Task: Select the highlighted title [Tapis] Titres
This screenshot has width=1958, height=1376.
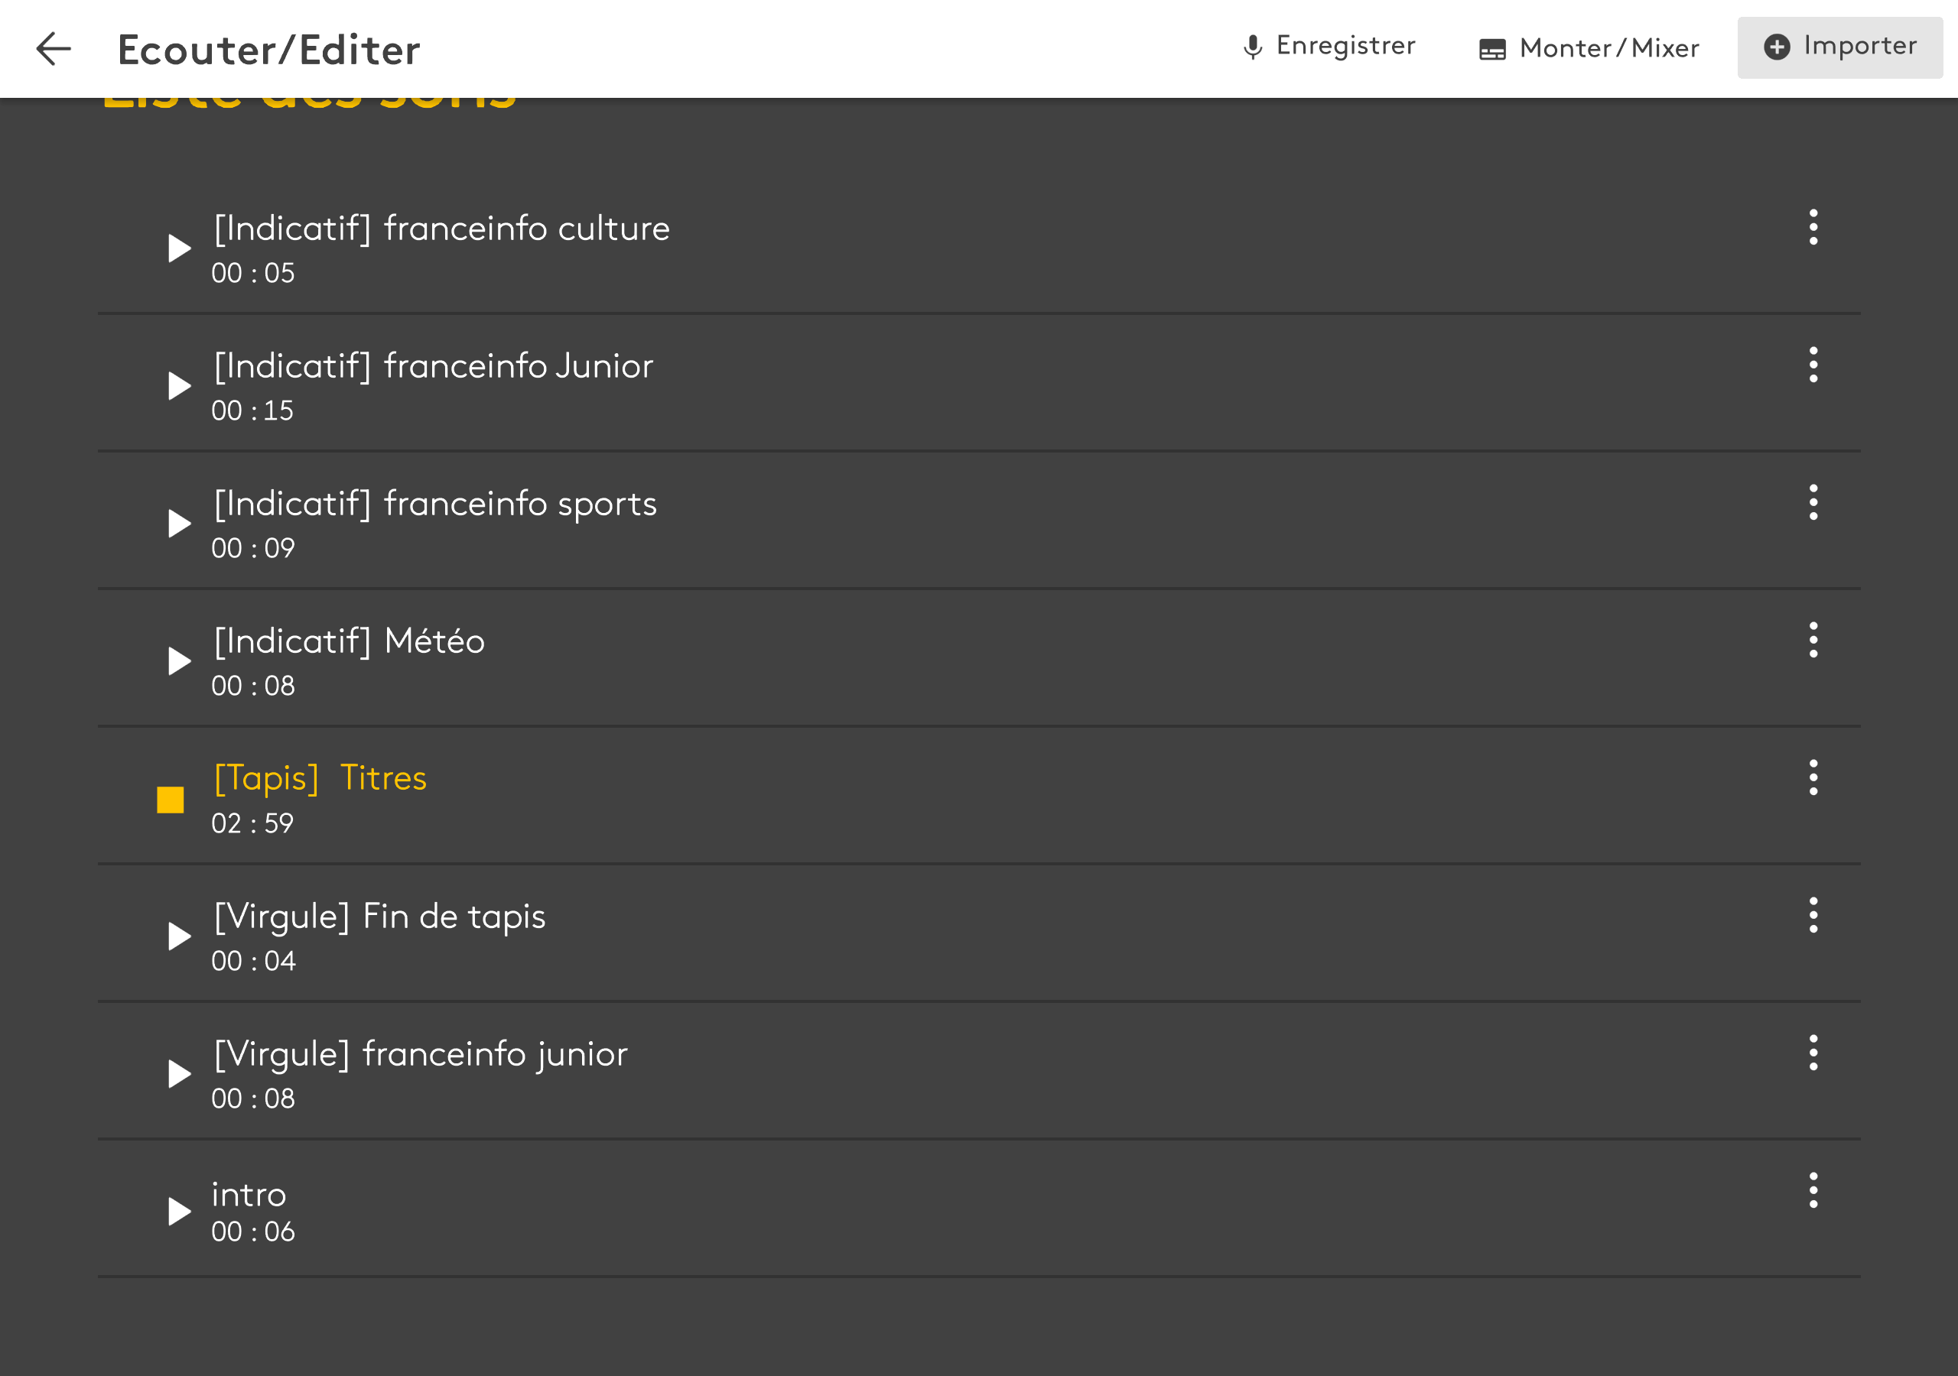Action: 320,778
